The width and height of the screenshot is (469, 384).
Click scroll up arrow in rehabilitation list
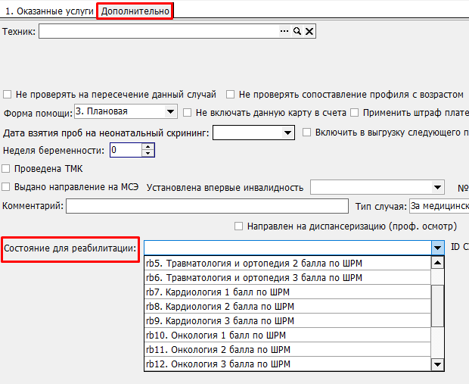coord(437,263)
